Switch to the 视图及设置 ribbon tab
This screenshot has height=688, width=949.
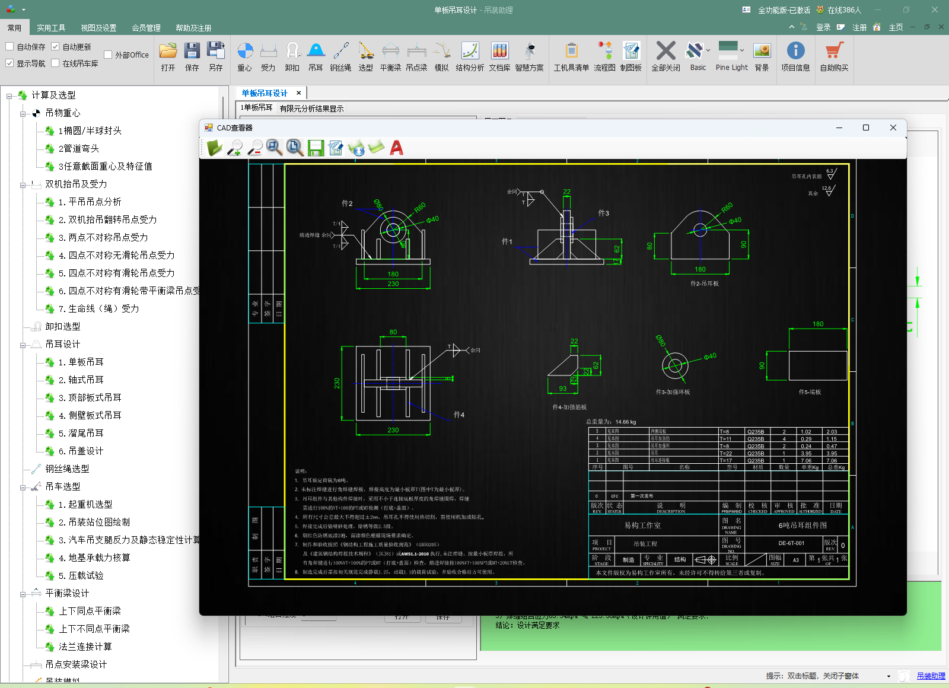click(98, 28)
